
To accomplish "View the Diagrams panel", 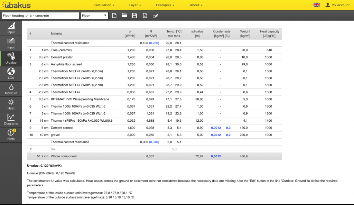I will 11,119.
